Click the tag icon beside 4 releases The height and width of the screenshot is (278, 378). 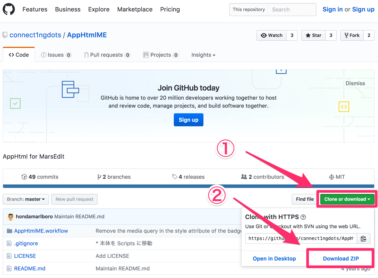click(x=175, y=177)
